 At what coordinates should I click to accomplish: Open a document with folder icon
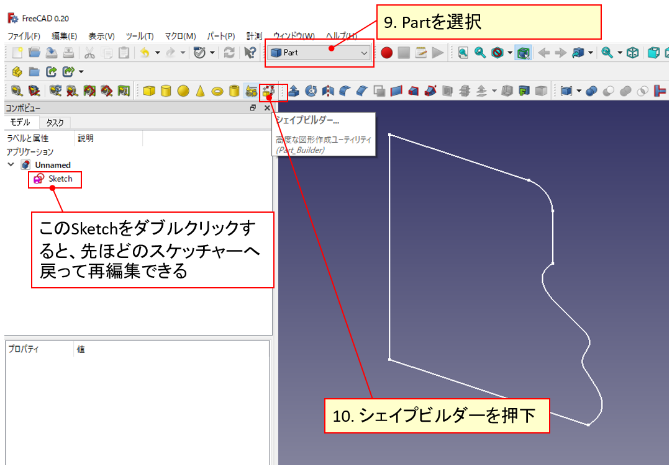(x=34, y=53)
